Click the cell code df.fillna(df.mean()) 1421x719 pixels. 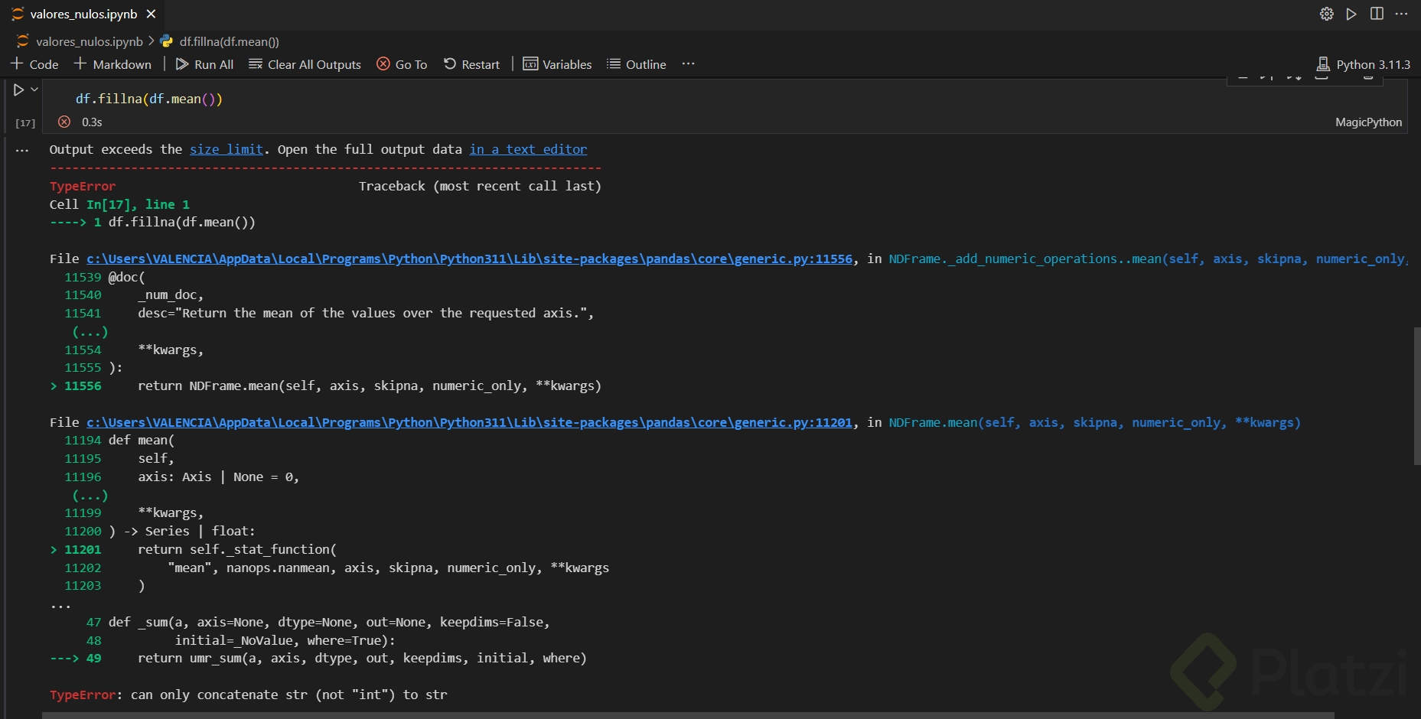coord(149,99)
